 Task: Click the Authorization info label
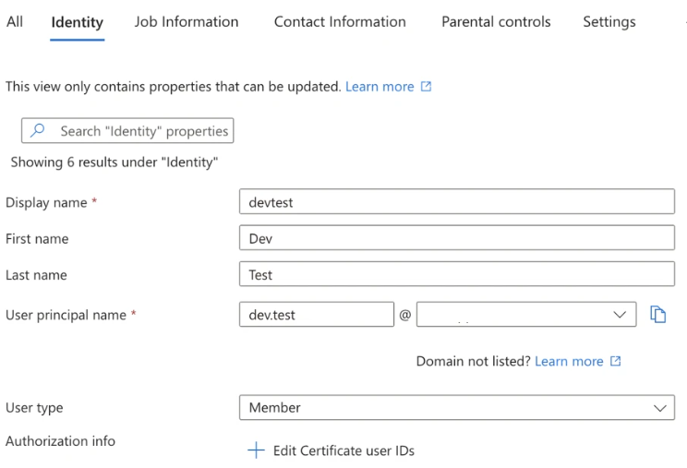(x=60, y=441)
